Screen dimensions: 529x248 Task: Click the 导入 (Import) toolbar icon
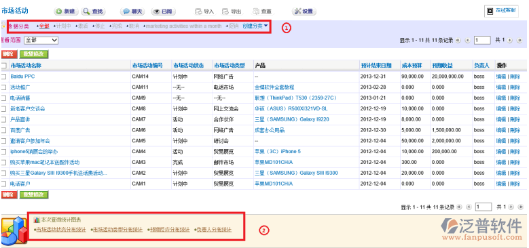205,12
